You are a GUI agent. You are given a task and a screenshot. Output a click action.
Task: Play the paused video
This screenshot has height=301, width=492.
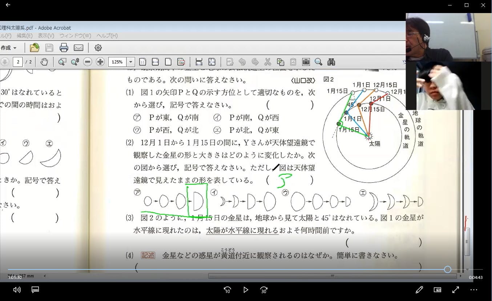click(x=246, y=290)
